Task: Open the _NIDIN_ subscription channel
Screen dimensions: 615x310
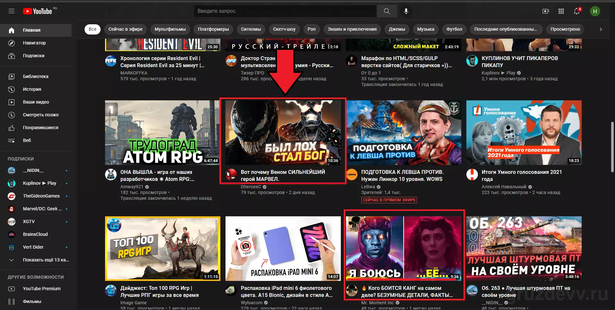Action: pos(36,170)
